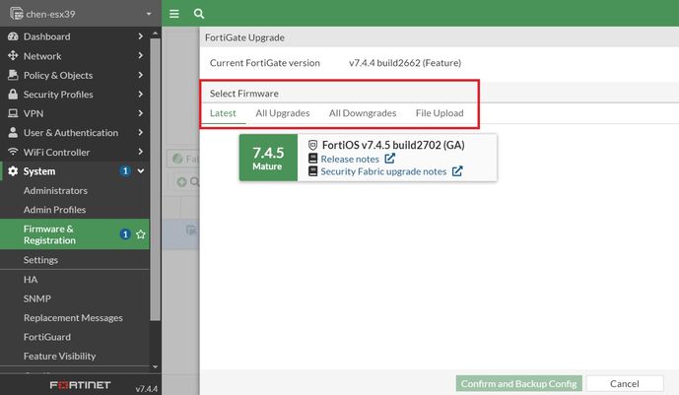Screen dimensions: 679x395
Task: Toggle the hamburger menu icon
Action: [174, 14]
